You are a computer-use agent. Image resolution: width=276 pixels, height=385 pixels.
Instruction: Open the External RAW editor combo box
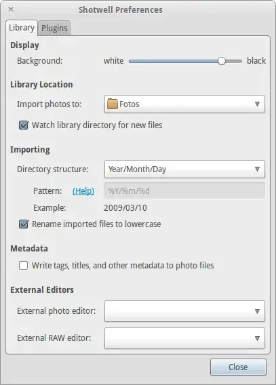(184, 338)
